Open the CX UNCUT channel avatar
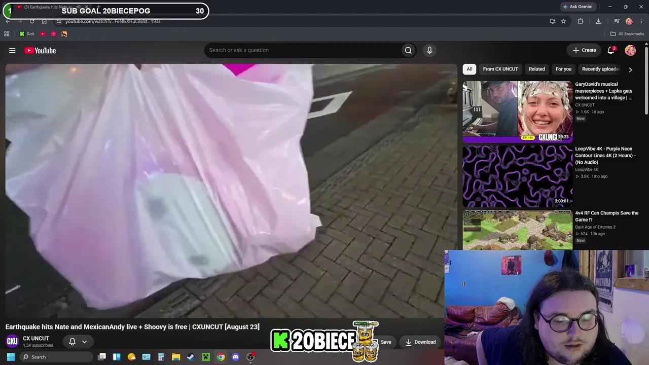The width and height of the screenshot is (649, 365). [12, 341]
